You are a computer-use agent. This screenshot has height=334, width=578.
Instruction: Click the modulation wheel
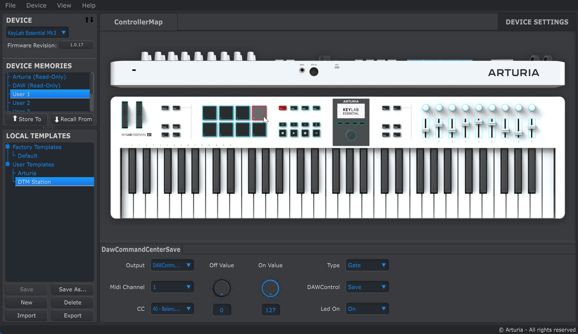click(139, 115)
